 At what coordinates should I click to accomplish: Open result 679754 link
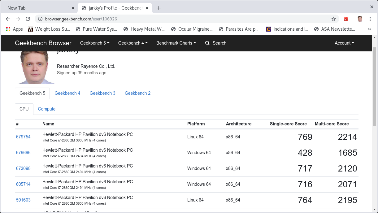tap(23, 137)
